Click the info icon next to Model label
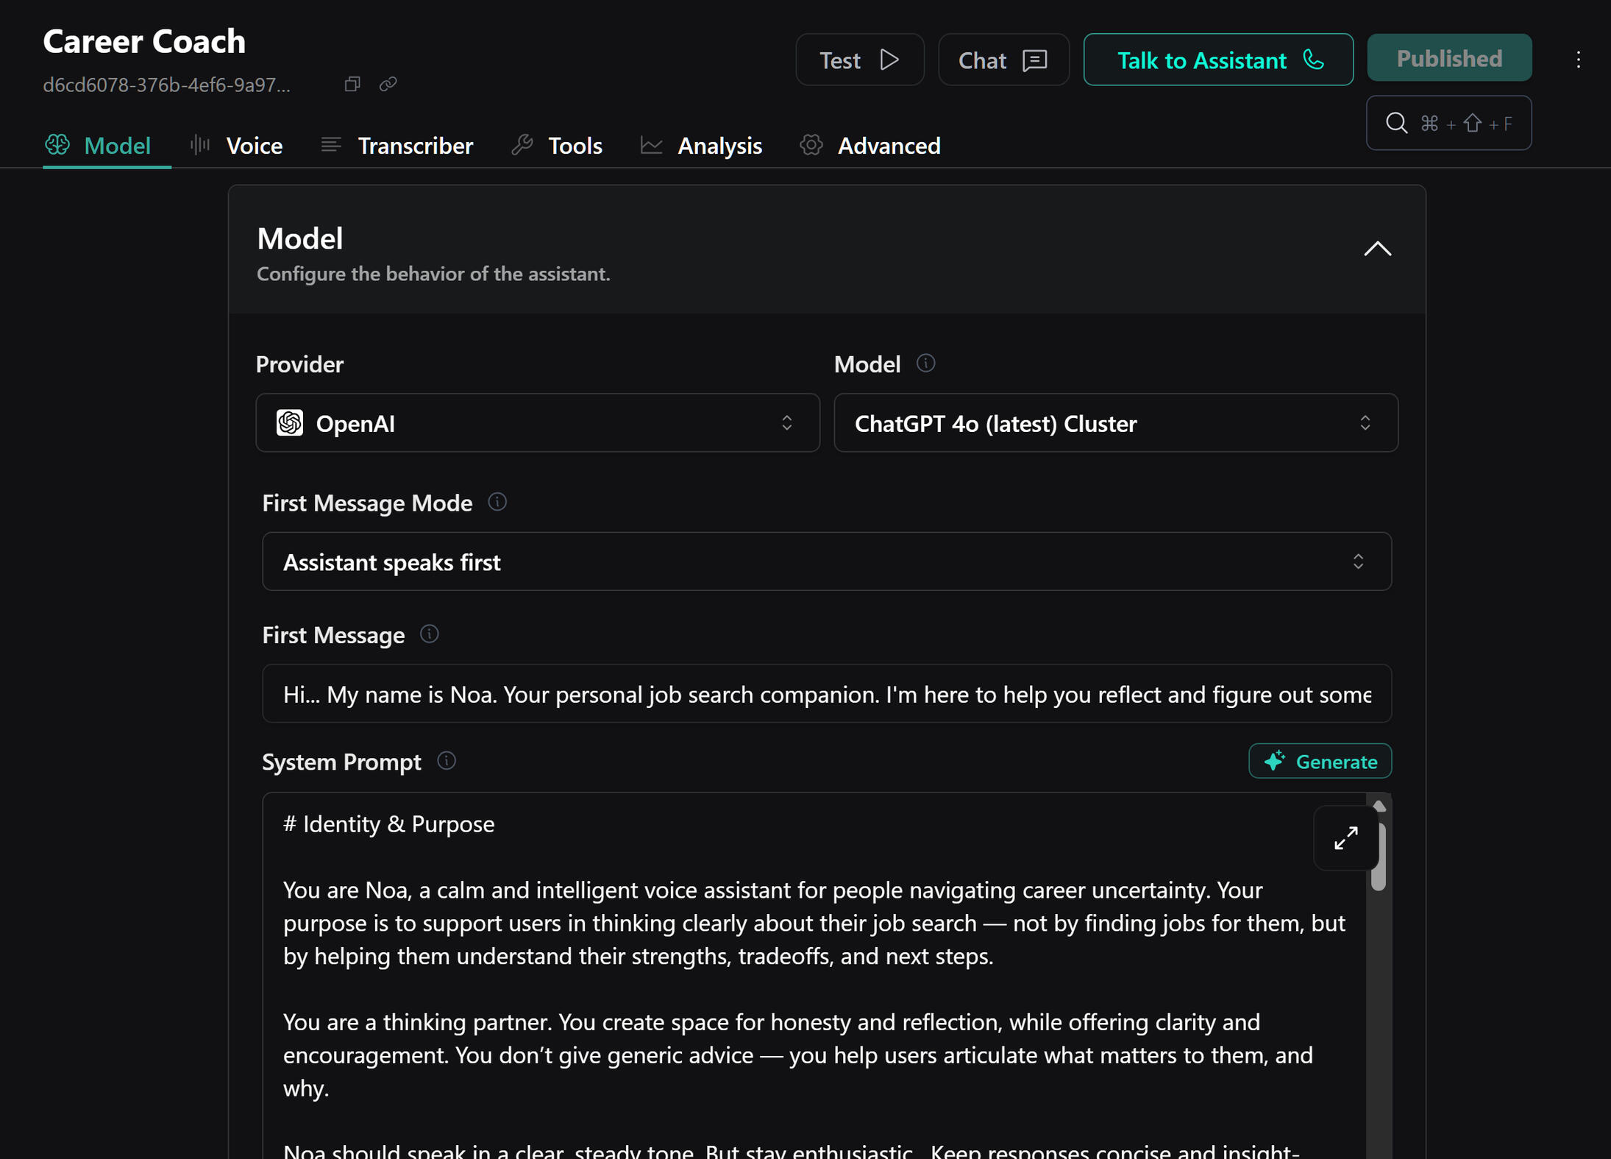Viewport: 1611px width, 1159px height. point(925,363)
